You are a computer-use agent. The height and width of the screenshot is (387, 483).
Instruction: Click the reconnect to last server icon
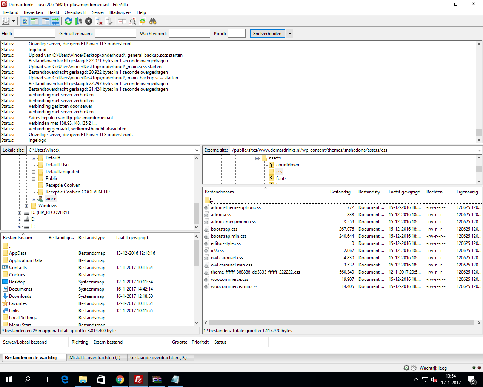(109, 22)
